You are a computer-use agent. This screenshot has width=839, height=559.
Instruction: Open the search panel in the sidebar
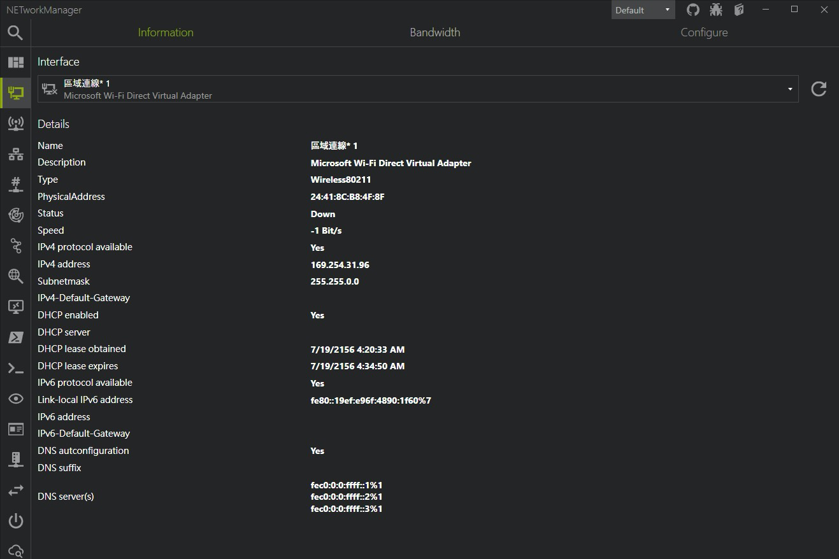16,32
